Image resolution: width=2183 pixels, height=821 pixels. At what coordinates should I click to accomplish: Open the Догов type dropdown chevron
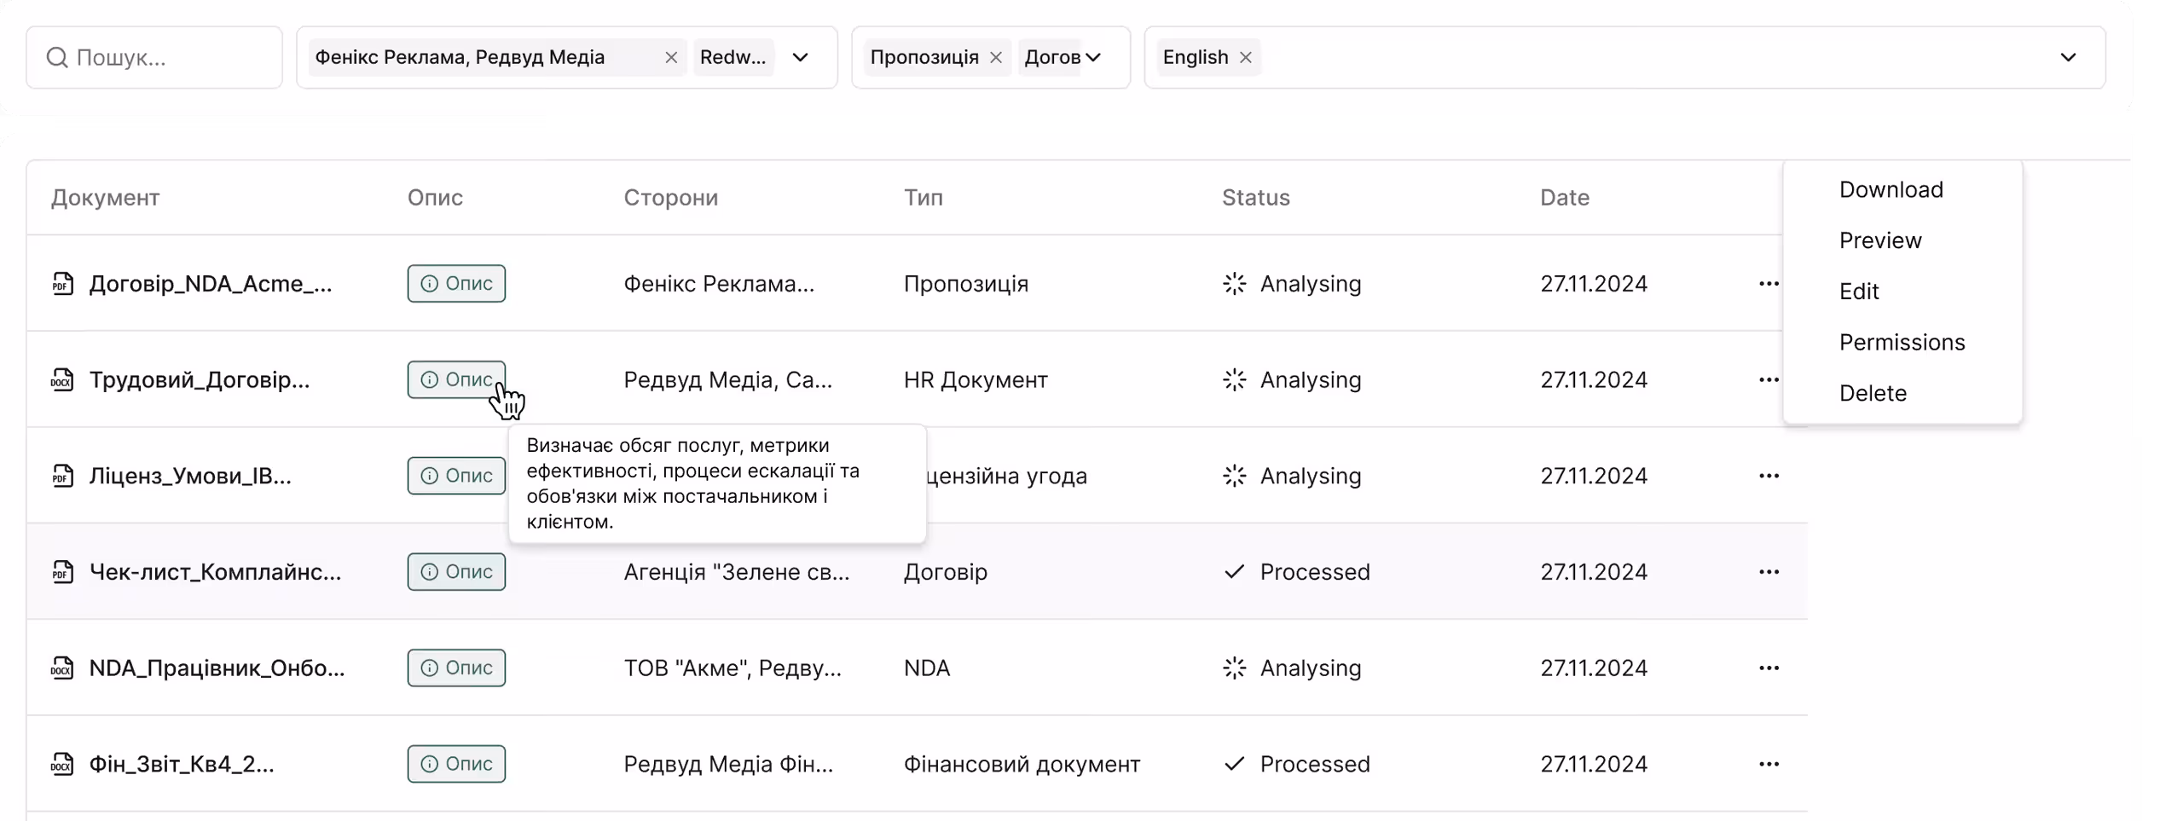click(x=1096, y=57)
